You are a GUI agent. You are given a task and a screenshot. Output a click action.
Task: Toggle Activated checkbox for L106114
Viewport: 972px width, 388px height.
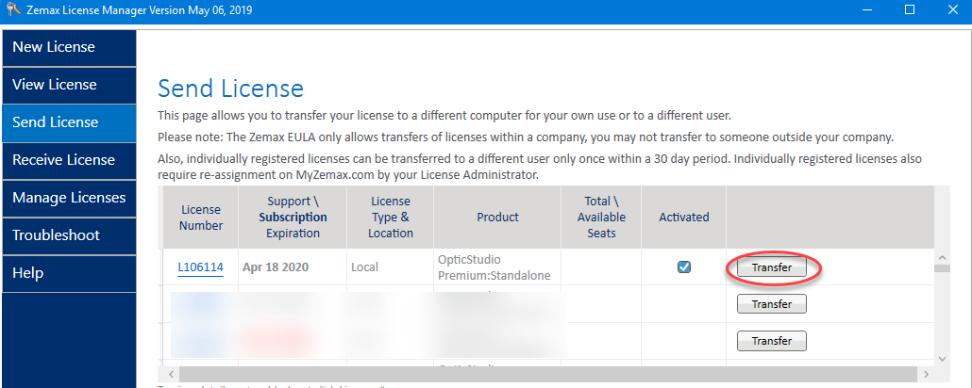click(684, 267)
